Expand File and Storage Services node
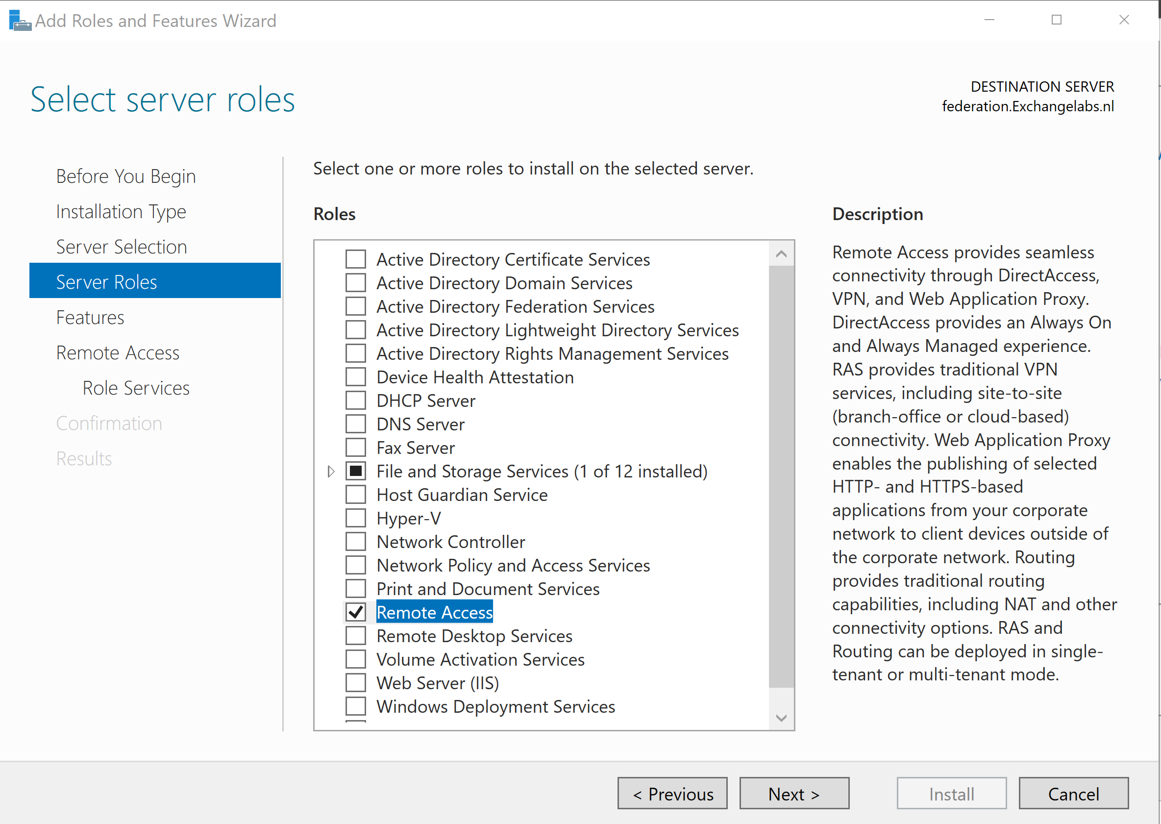This screenshot has height=824, width=1161. tap(331, 472)
